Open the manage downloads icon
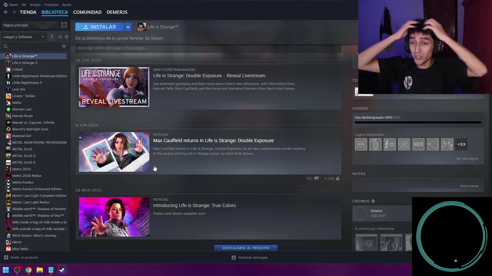The height and width of the screenshot is (276, 492). coord(233,258)
